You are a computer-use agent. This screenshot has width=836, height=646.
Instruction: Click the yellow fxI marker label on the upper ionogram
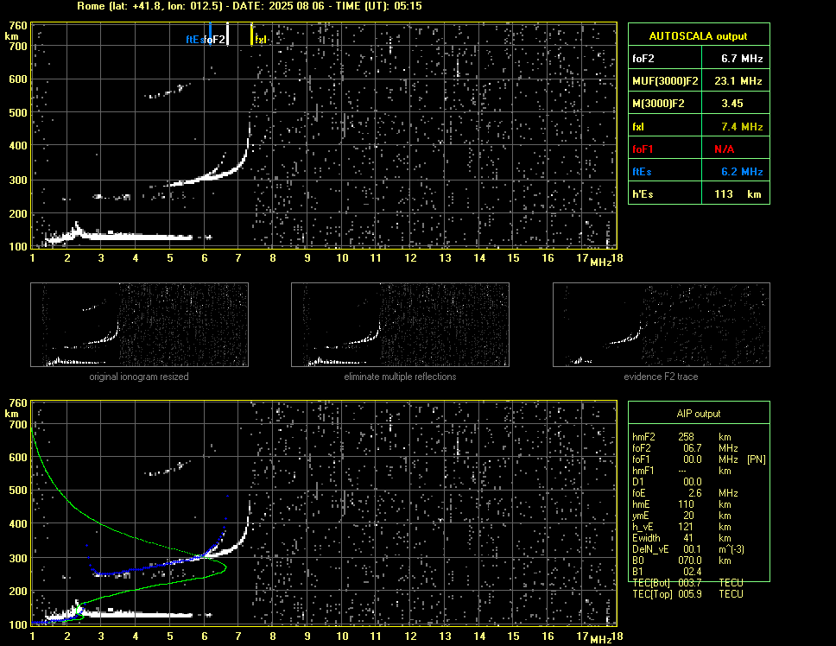click(260, 40)
